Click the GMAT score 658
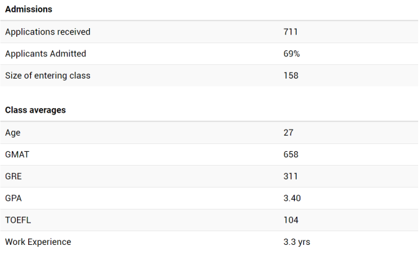 (x=291, y=155)
